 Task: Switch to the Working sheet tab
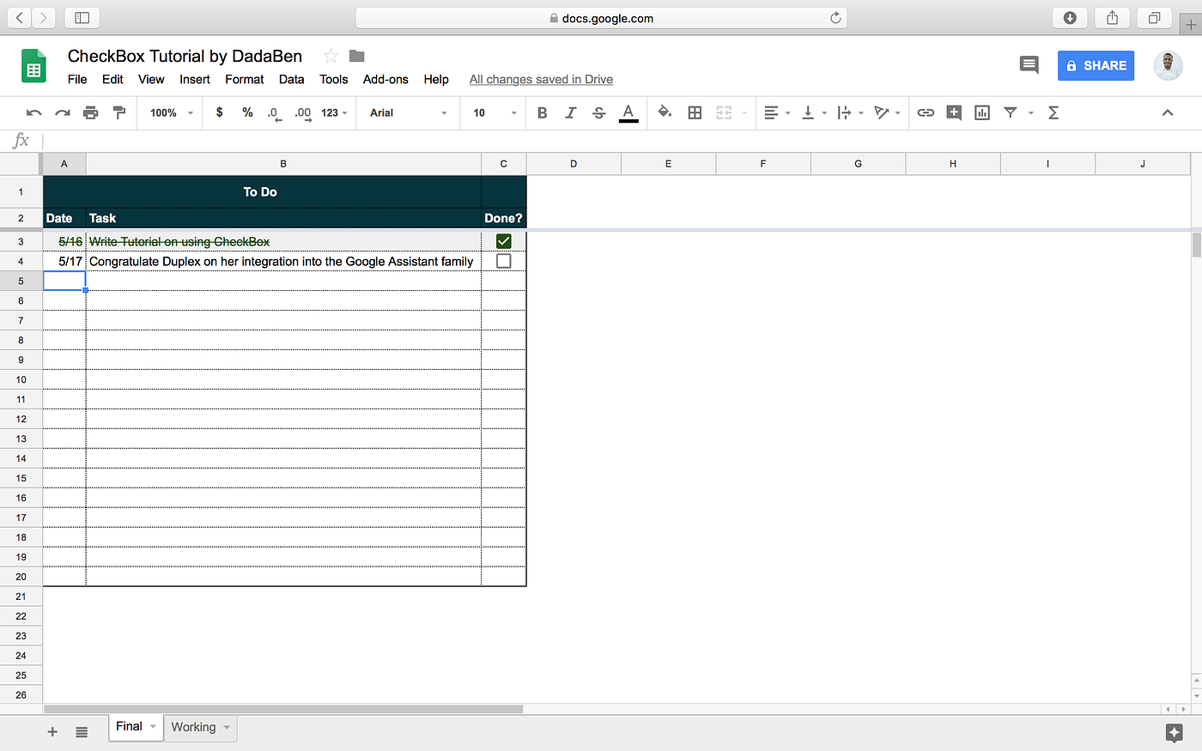pyautogui.click(x=194, y=726)
